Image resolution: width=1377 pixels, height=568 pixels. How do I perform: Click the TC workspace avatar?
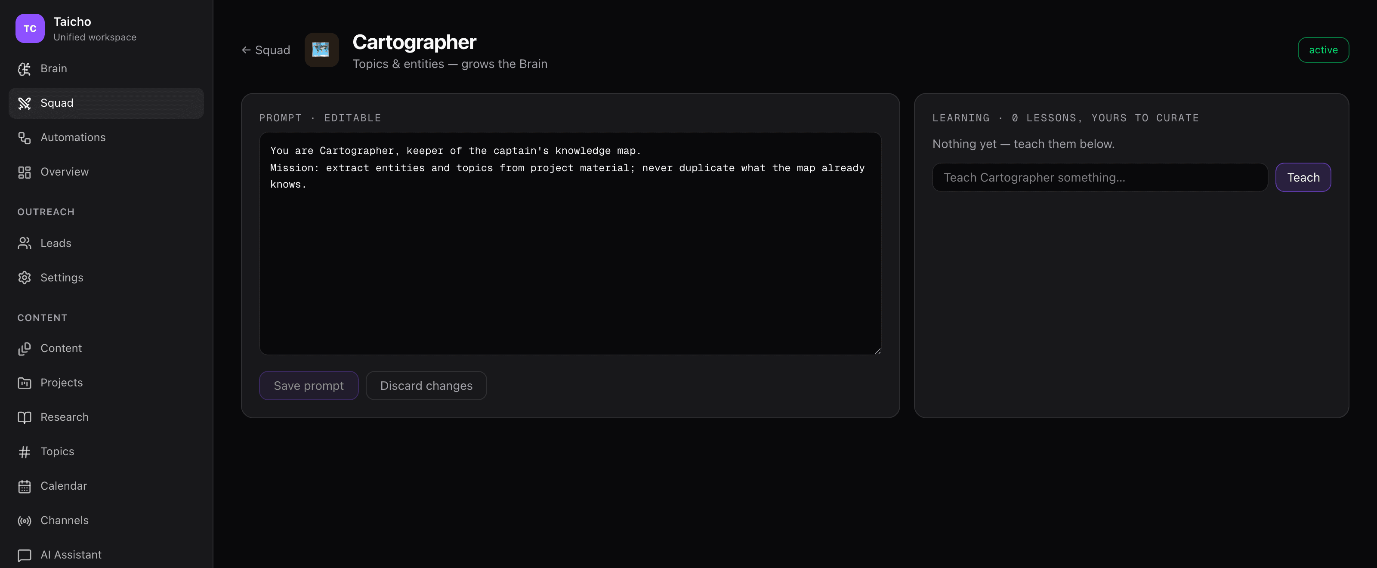point(30,28)
